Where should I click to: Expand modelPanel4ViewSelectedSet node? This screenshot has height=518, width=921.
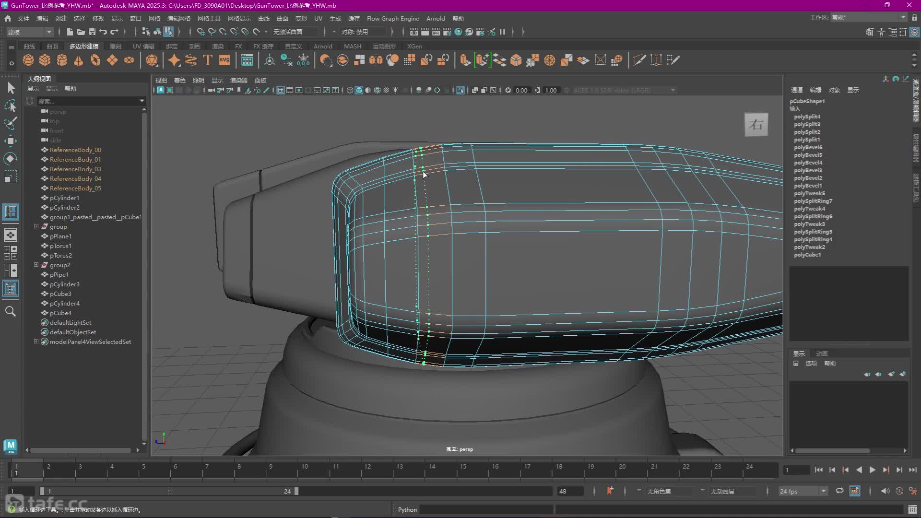[36, 341]
